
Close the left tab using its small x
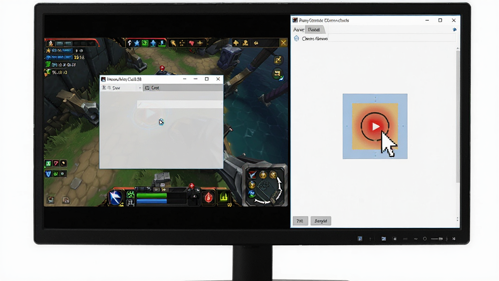click(140, 88)
